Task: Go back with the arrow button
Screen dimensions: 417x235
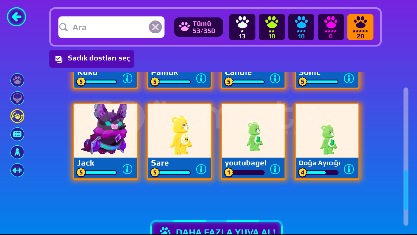Action: pos(17,17)
